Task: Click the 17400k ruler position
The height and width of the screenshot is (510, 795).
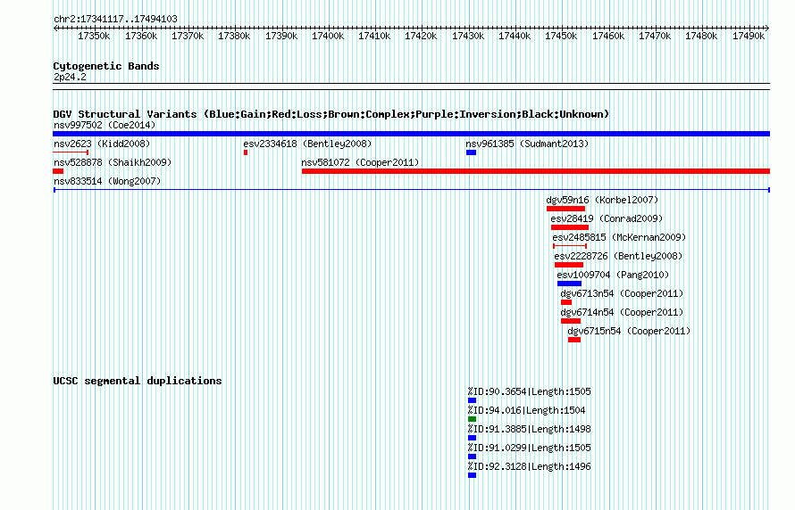Action: click(328, 37)
